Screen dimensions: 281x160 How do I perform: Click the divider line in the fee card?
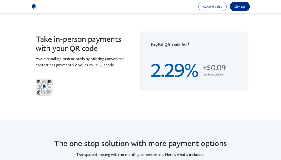(194, 54)
